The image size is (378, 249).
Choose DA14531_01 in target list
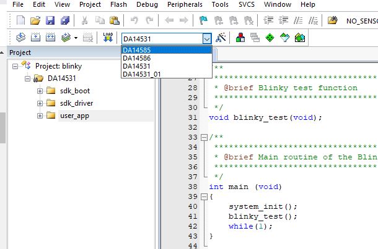coord(167,74)
